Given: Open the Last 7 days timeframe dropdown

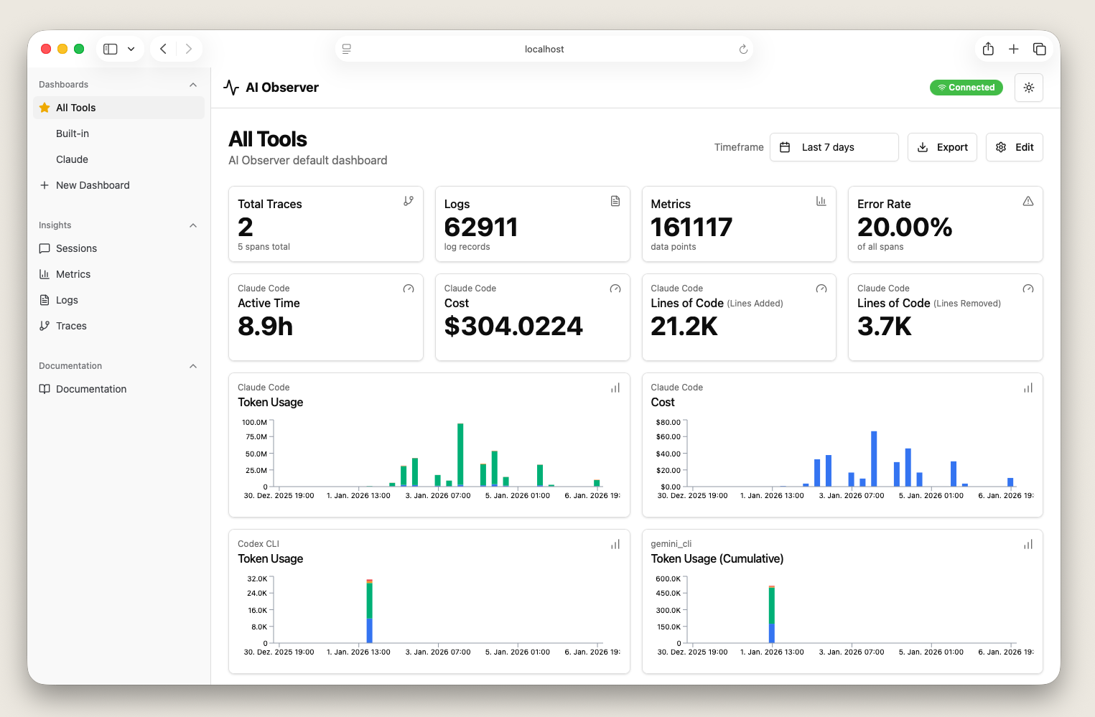Looking at the screenshot, I should [x=834, y=146].
